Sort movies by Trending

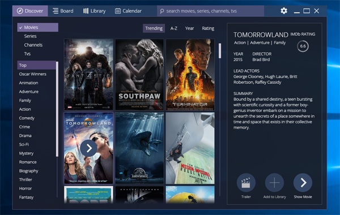pos(154,28)
